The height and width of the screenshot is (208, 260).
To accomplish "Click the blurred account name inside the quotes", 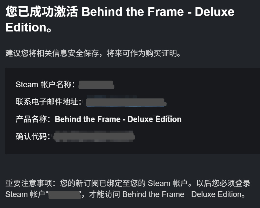I will 64,194.
